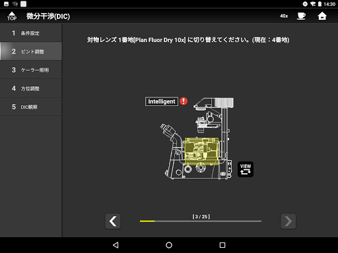Tap the Intelligent label button
The image size is (338, 253).
click(x=162, y=101)
